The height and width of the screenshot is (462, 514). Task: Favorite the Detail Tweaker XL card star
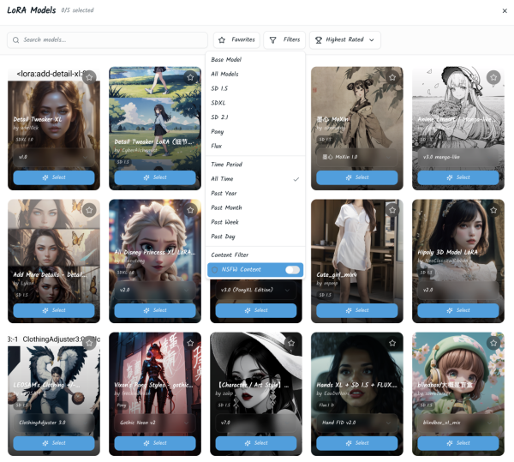coord(89,77)
